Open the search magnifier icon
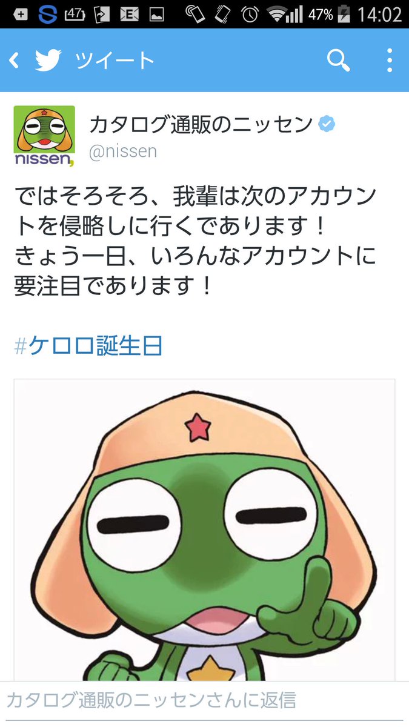 338,60
